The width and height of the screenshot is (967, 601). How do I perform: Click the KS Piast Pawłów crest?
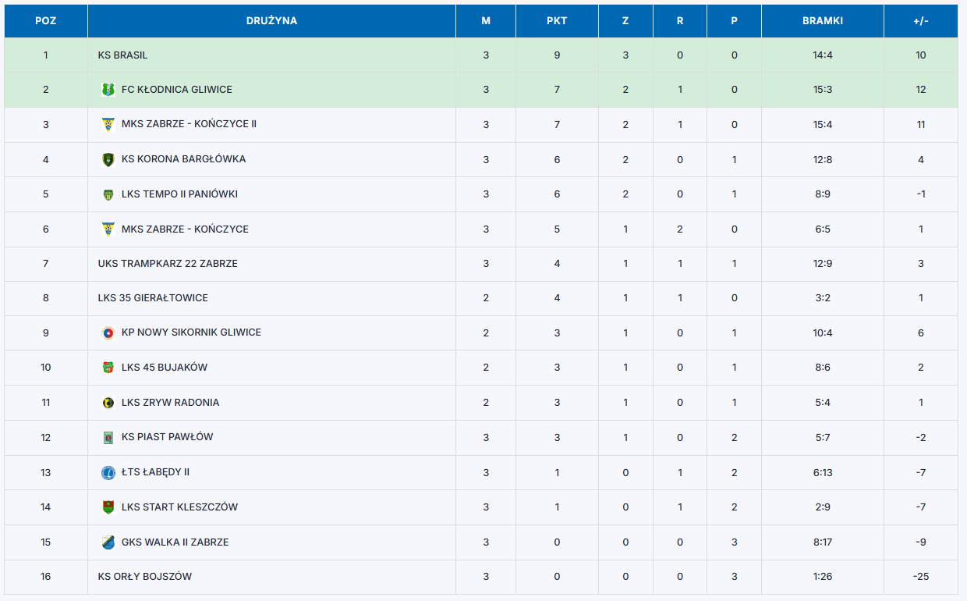click(x=108, y=437)
